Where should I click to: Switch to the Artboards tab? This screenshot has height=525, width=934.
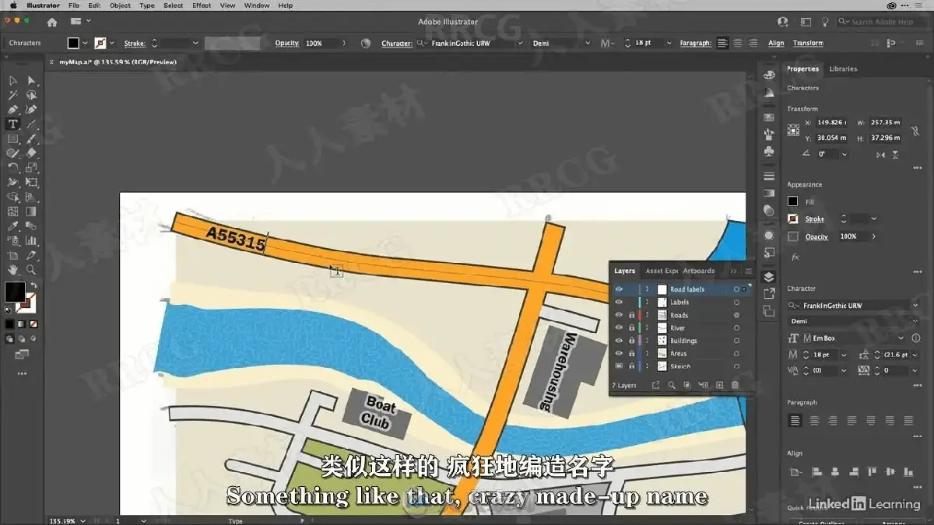pyautogui.click(x=699, y=271)
